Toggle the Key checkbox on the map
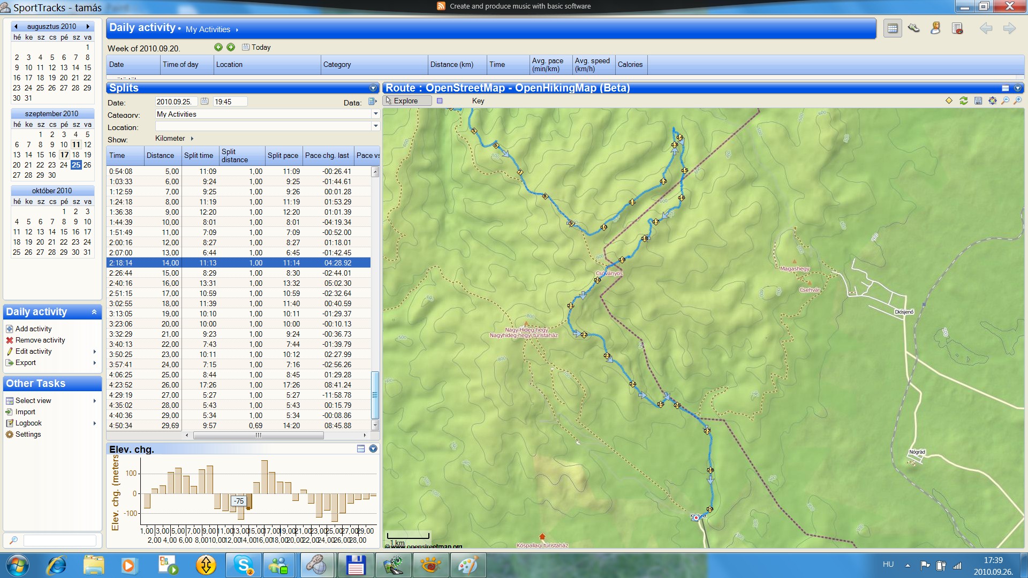 click(440, 101)
